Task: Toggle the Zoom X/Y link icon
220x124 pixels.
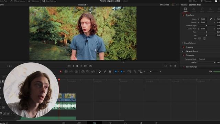Action: [x=211, y=19]
